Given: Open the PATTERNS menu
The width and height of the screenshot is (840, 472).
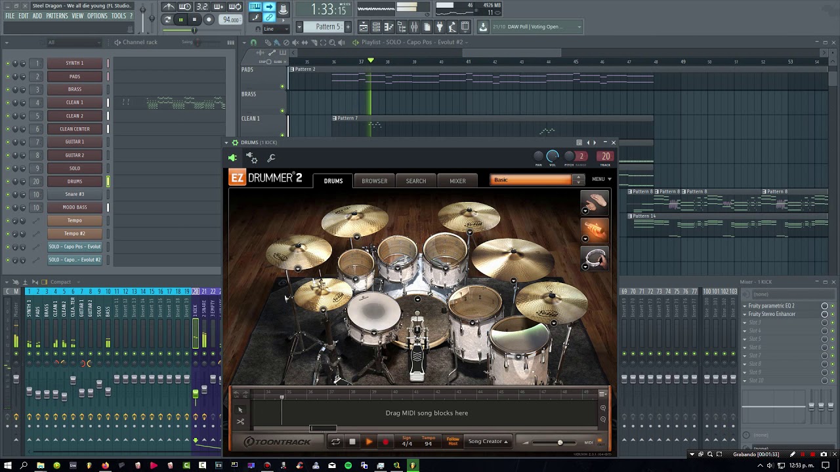Looking at the screenshot, I should click(x=56, y=16).
